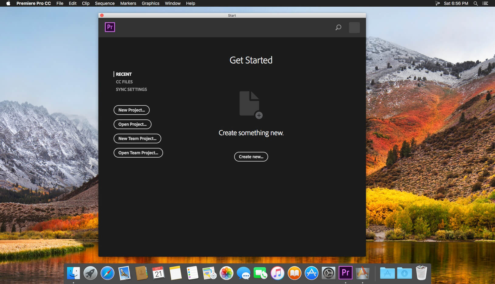The image size is (495, 284).
Task: Open Notes from the Dock
Action: click(x=176, y=273)
